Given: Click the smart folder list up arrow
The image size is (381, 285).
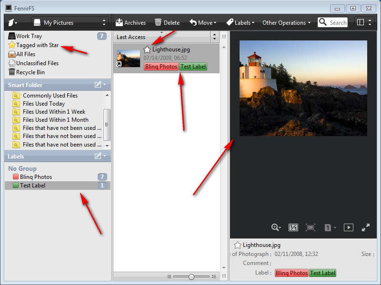Looking at the screenshot, I should point(107,96).
